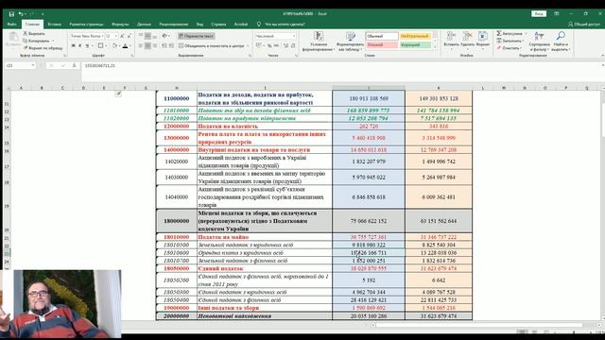
Task: Open fill color dropdown arrow
Action: coord(119,46)
